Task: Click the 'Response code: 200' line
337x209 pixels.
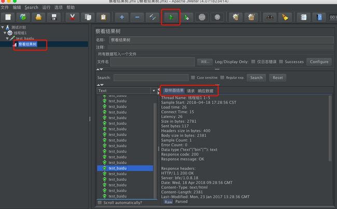Action: pyautogui.click(x=180, y=154)
